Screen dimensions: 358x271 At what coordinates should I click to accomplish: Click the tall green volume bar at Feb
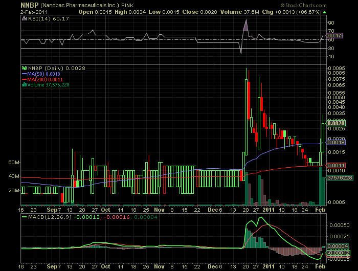[x=321, y=186]
